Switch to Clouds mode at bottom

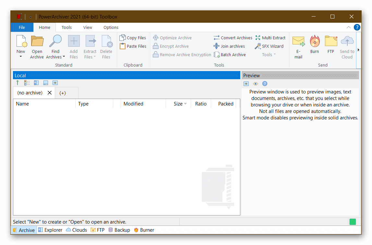pyautogui.click(x=77, y=230)
